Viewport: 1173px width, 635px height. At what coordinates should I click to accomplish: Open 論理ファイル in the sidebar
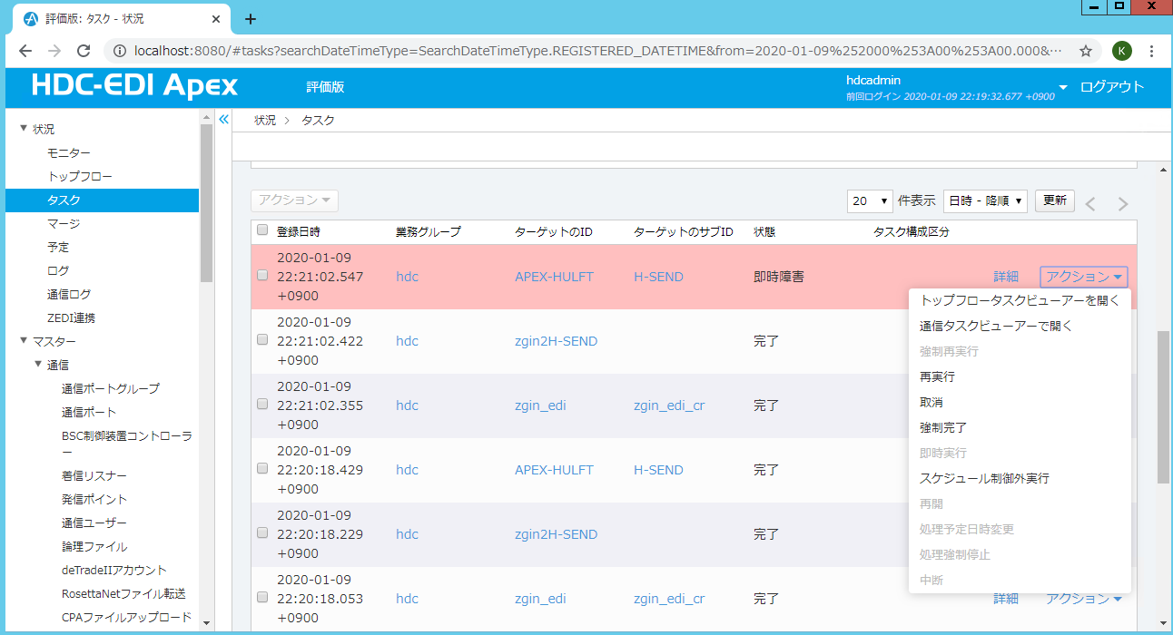click(94, 546)
